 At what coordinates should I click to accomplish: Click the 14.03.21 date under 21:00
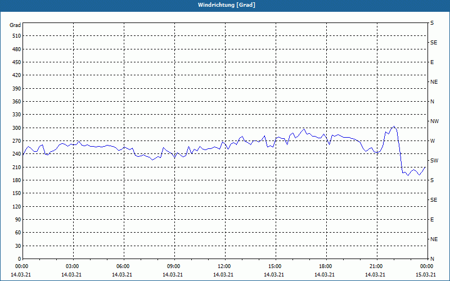pyautogui.click(x=375, y=274)
